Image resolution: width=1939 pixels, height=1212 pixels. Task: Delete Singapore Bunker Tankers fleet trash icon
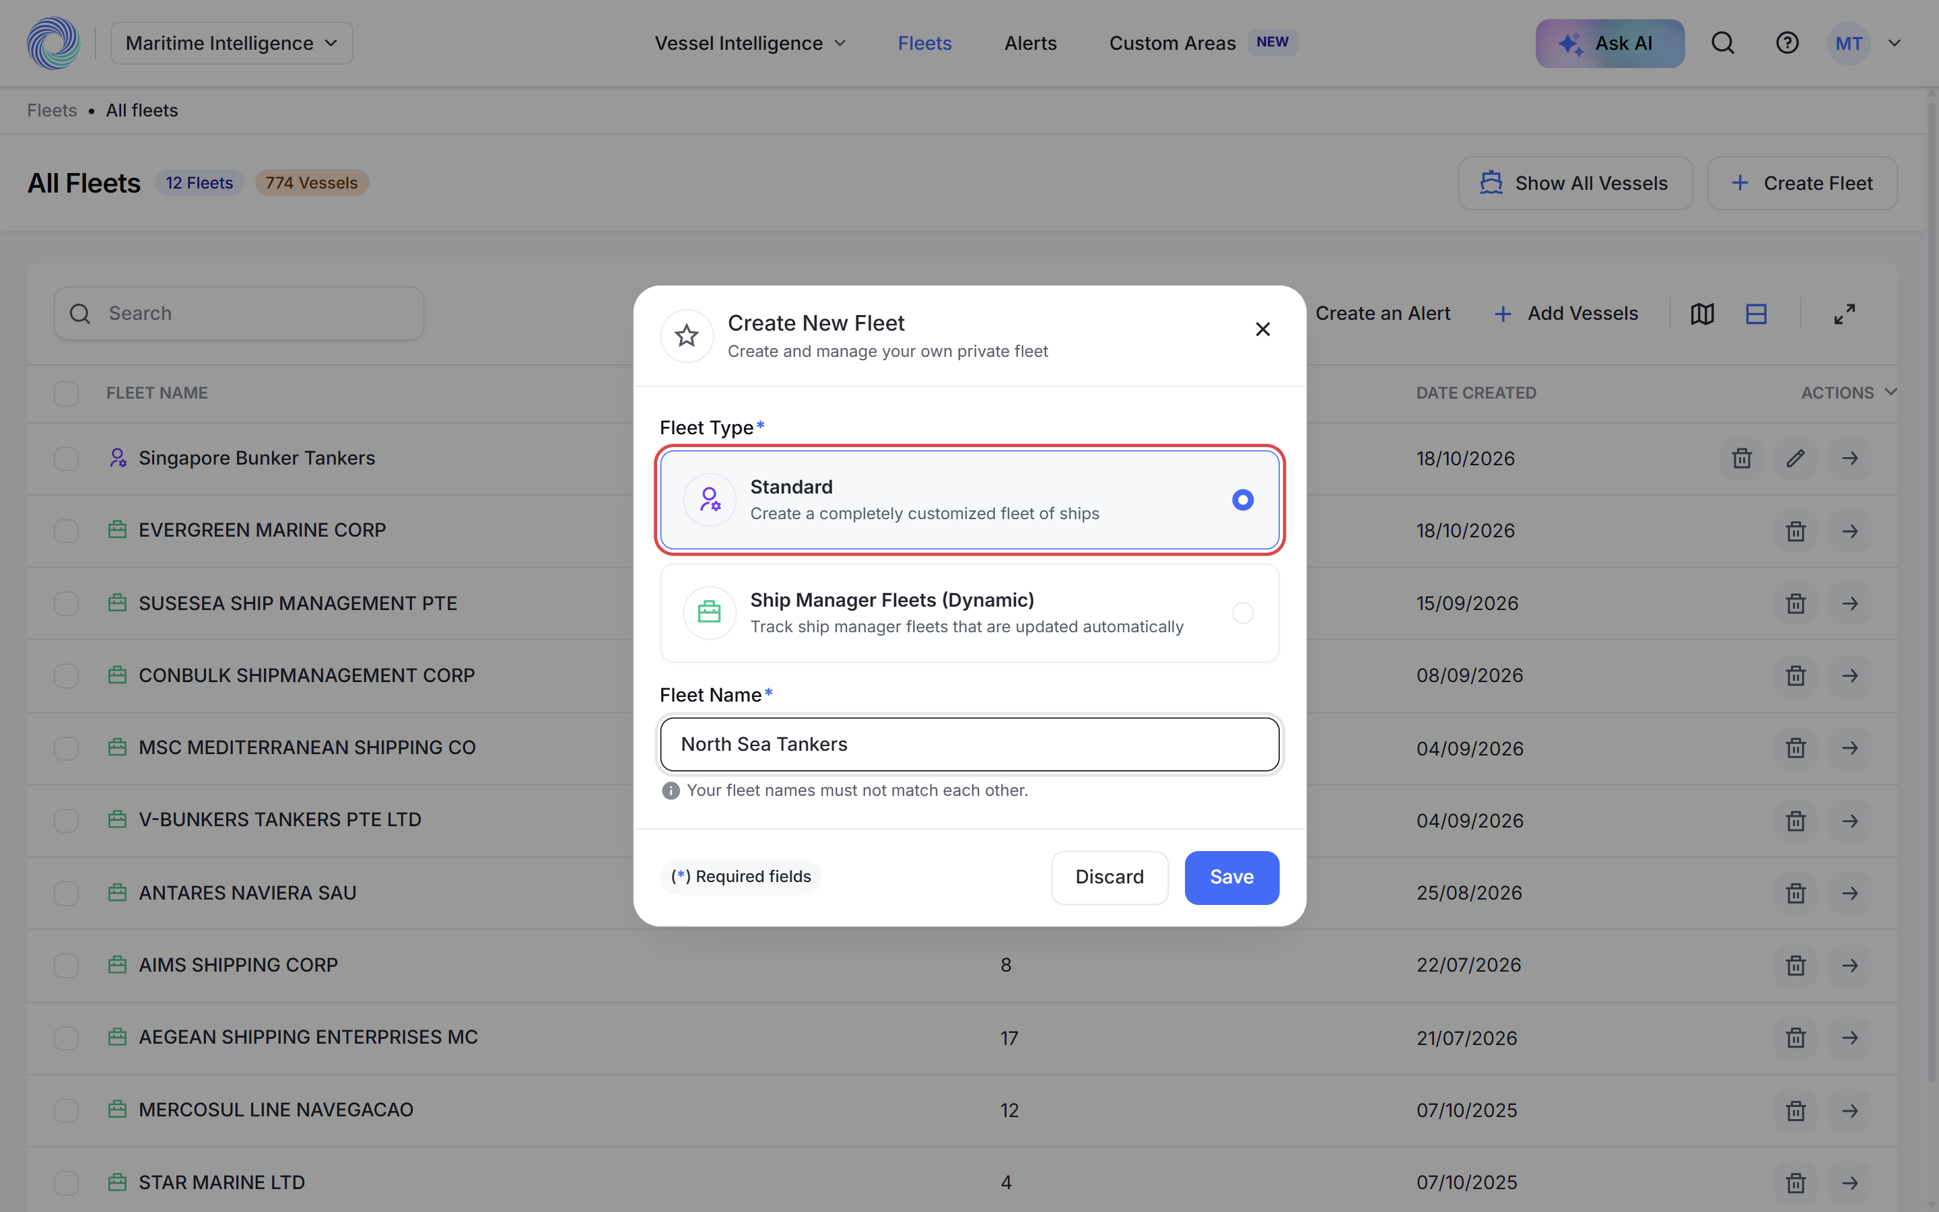click(1742, 459)
